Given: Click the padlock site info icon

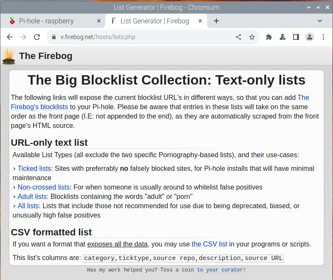Looking at the screenshot, I should tap(54, 37).
